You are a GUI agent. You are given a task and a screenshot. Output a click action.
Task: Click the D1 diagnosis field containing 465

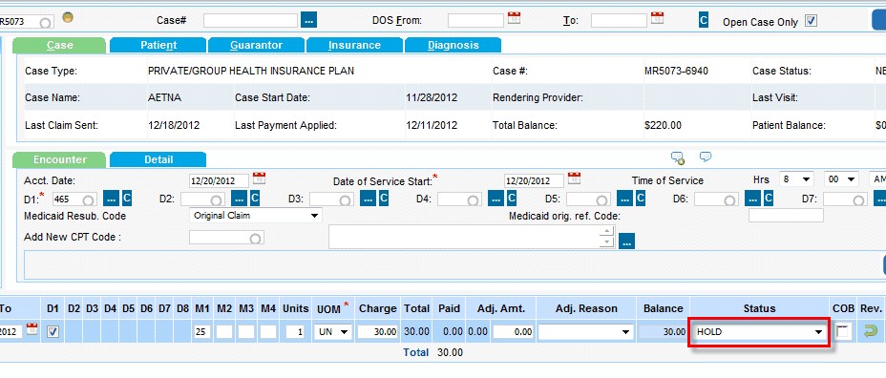point(74,199)
